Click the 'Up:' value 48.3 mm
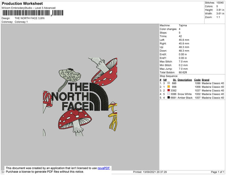 click(184, 47)
